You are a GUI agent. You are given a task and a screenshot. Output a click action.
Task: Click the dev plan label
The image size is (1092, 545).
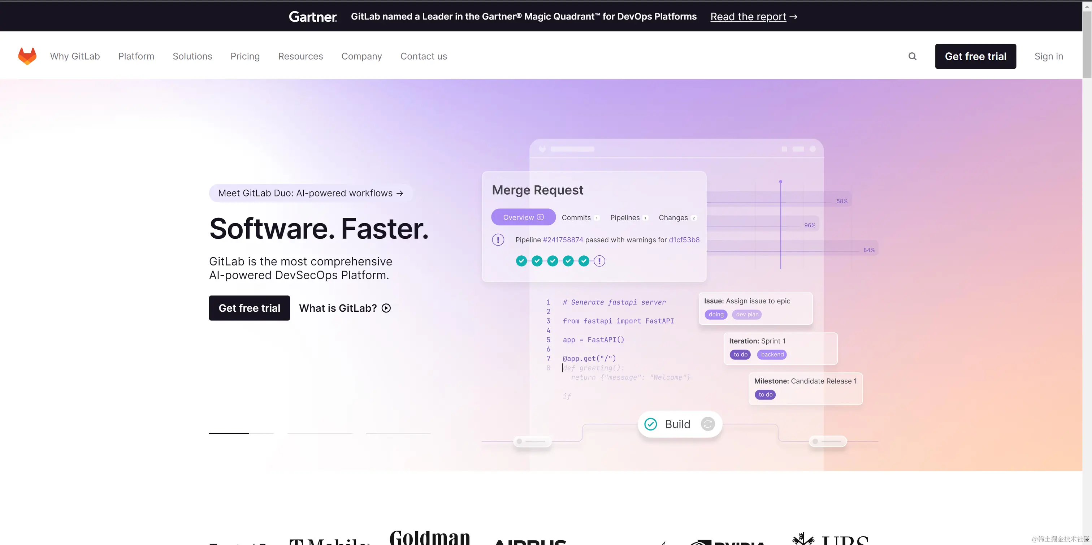(747, 314)
